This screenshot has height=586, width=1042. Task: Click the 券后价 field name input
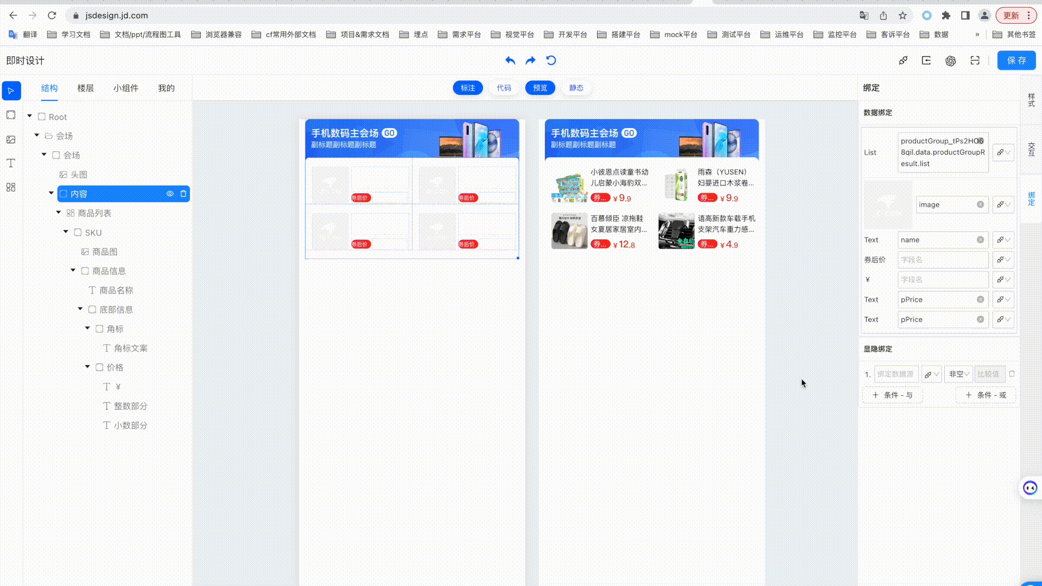coord(942,260)
